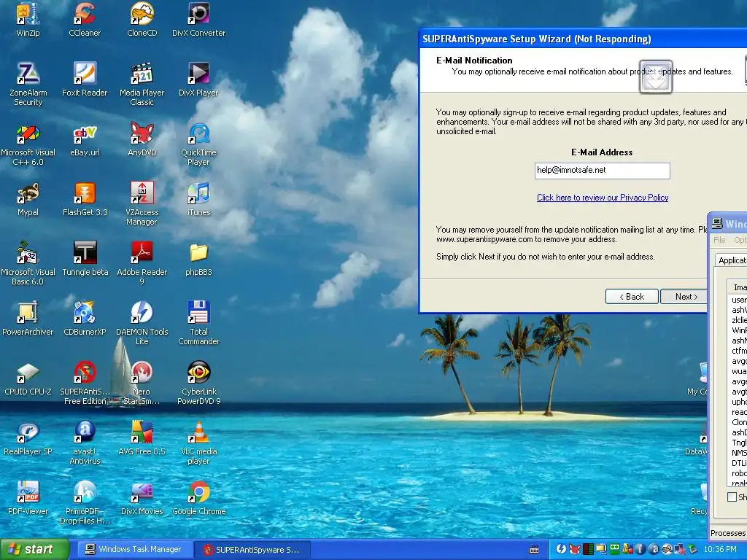Open the Privacy Policy review link
This screenshot has height=560, width=747.
coord(602,198)
